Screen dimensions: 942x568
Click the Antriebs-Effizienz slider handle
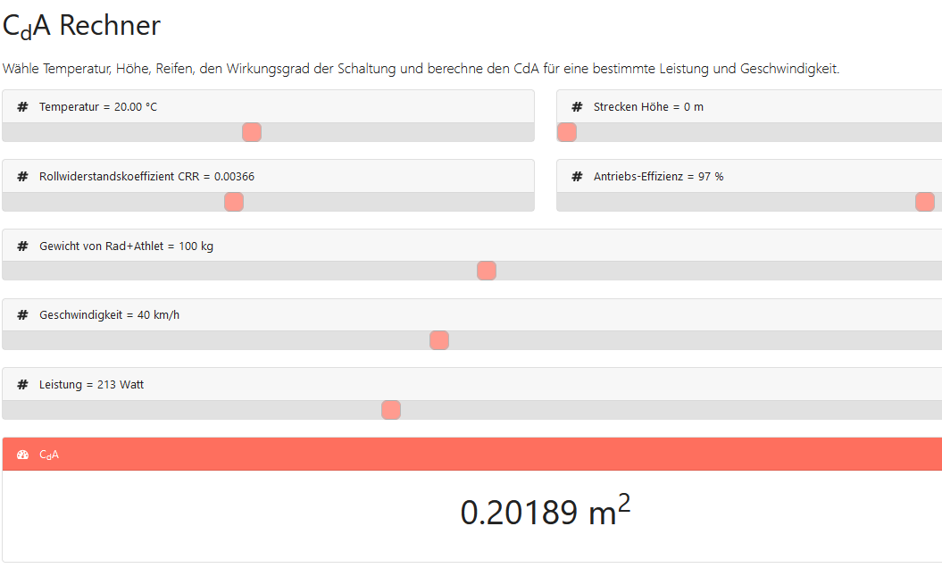(x=925, y=202)
